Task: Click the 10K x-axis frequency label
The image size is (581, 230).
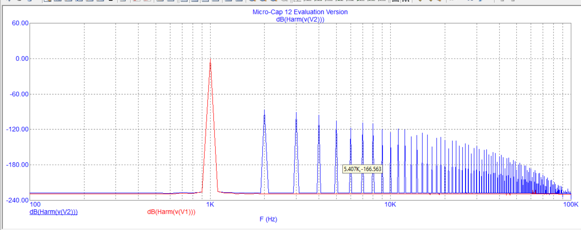Action: click(390, 204)
